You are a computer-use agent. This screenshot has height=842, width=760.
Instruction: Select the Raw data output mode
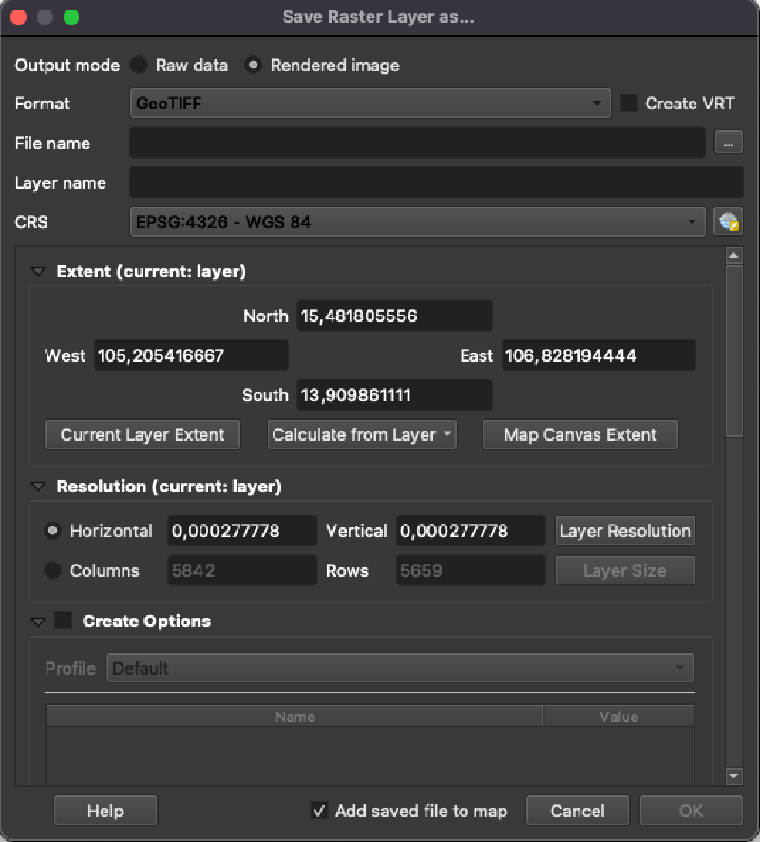(x=140, y=66)
